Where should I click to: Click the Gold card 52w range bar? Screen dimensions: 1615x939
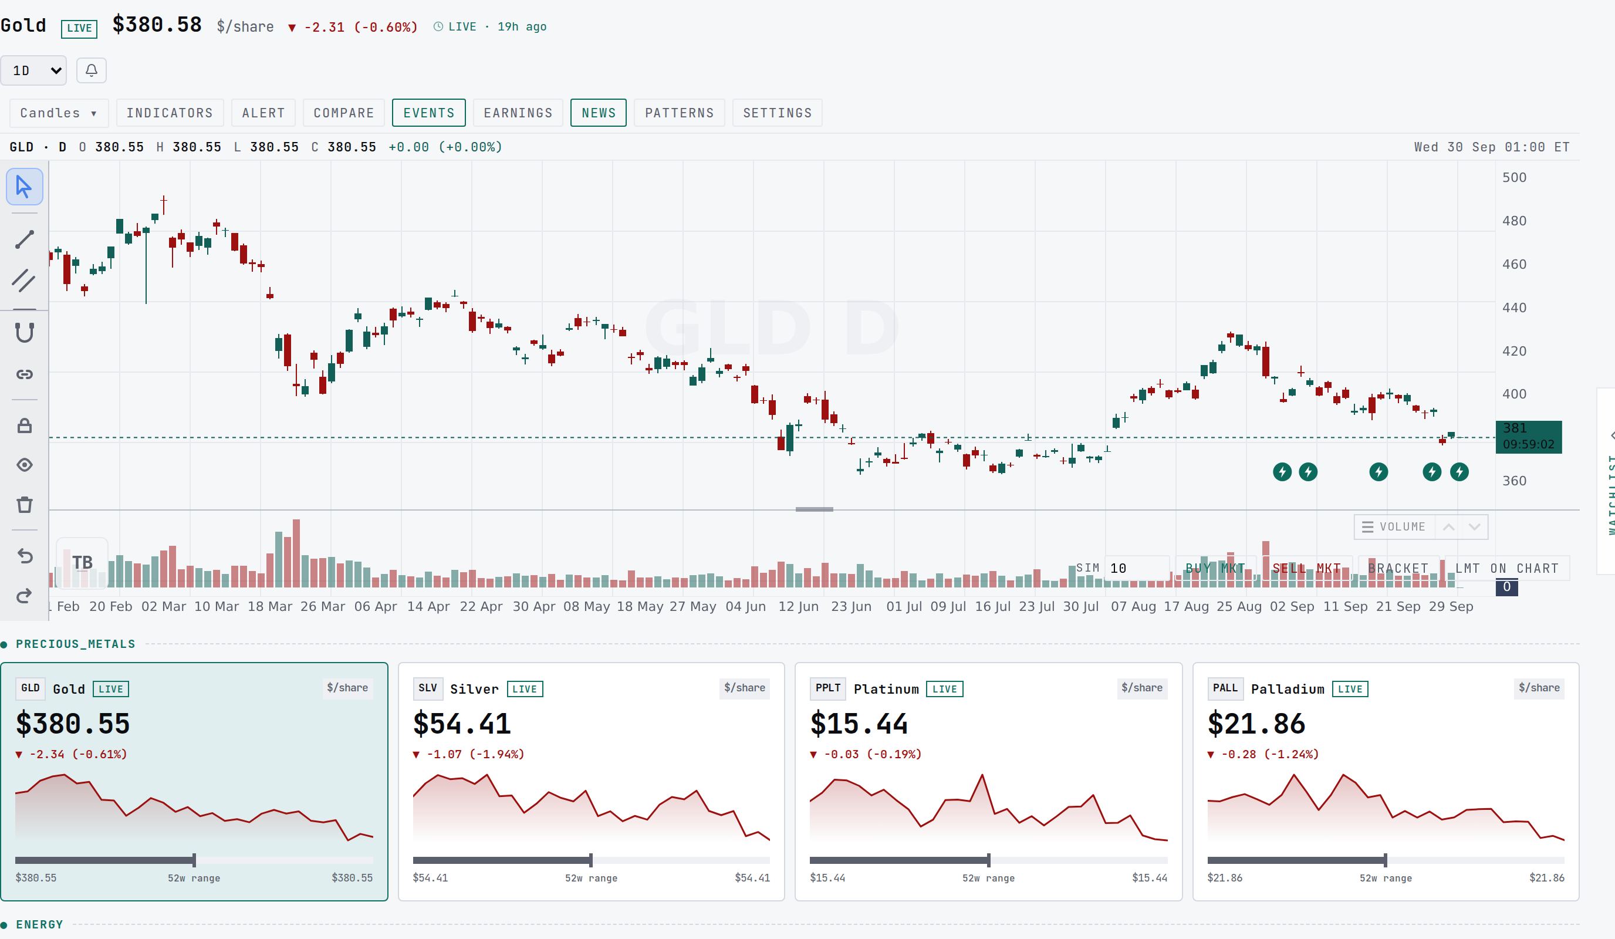(x=194, y=860)
